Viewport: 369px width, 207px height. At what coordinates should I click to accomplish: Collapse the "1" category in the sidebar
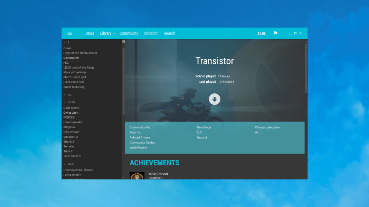[65, 42]
